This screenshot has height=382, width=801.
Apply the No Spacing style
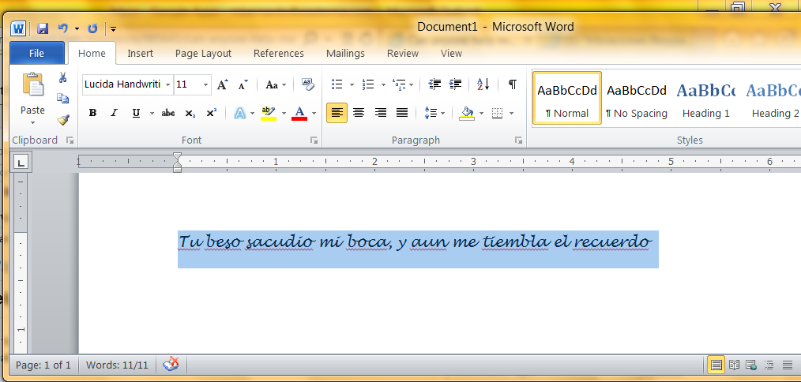click(637, 98)
